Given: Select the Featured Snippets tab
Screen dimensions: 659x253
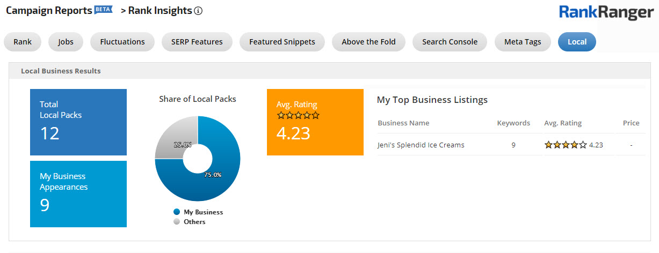Looking at the screenshot, I should [x=282, y=42].
